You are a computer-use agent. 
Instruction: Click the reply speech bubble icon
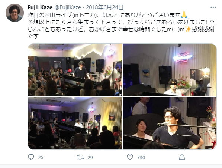tap(31, 157)
